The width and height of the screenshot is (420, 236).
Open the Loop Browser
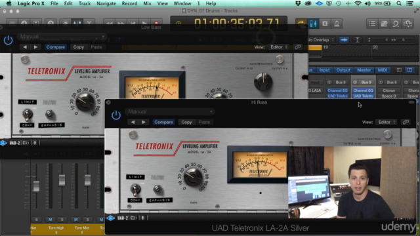coord(396,24)
